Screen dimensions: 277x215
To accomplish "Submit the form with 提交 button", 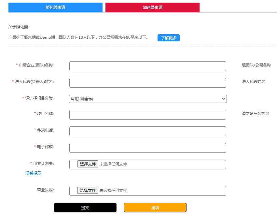I will (x=85, y=208).
